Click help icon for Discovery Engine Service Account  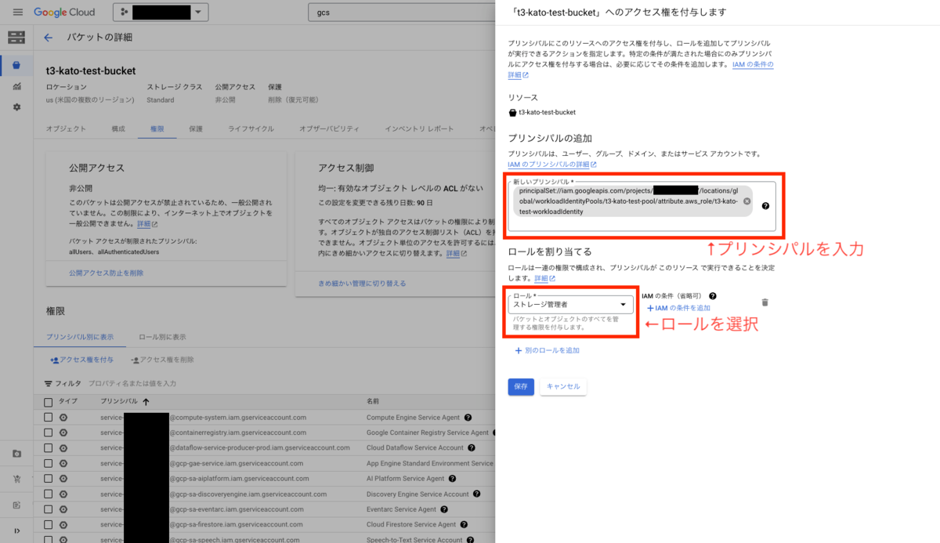tap(477, 494)
